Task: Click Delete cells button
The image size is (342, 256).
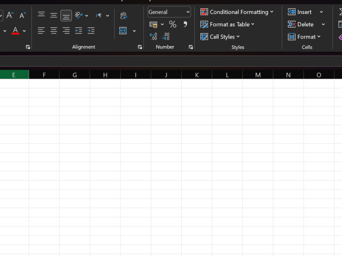Action: pyautogui.click(x=301, y=24)
